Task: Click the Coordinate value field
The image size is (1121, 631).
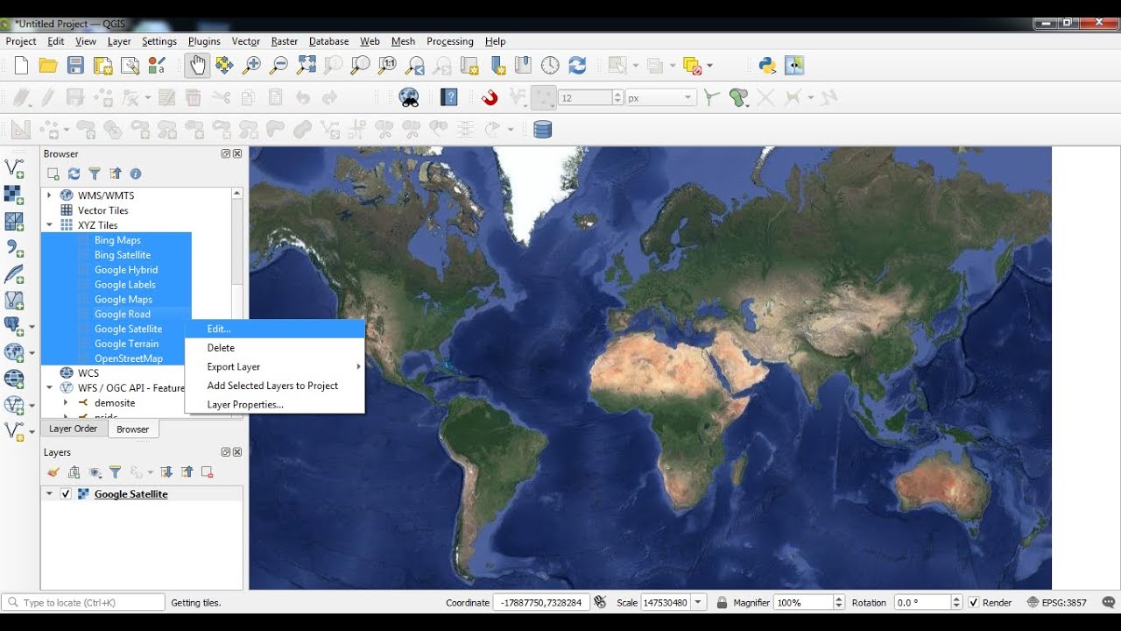Action: click(x=541, y=603)
